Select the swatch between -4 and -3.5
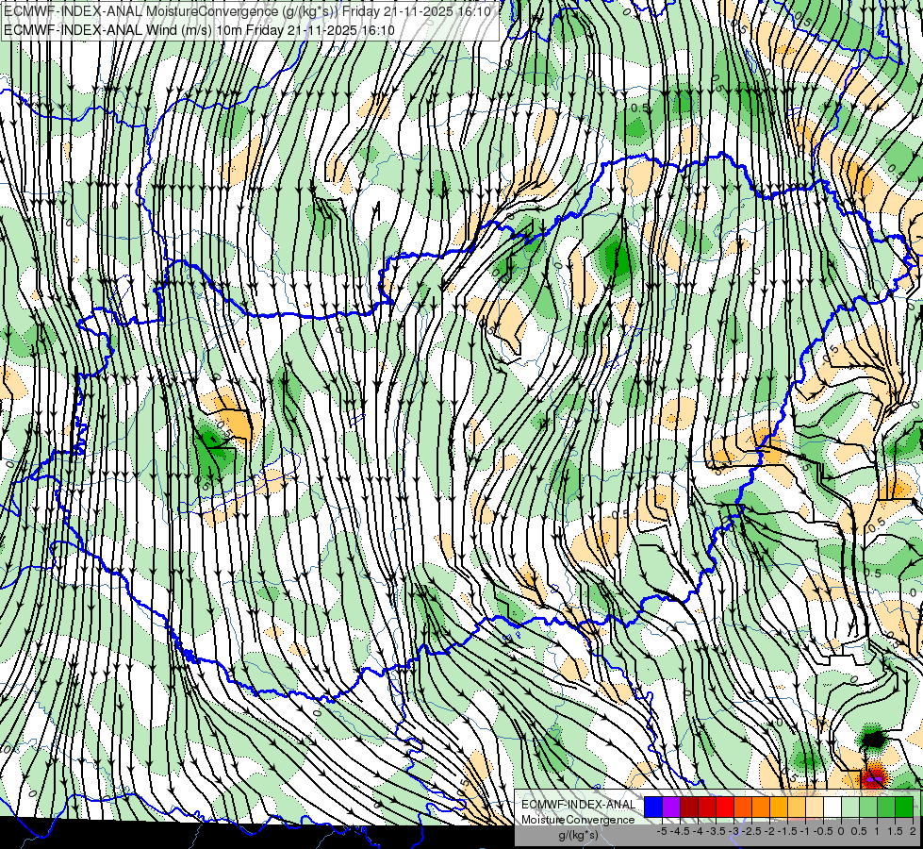 [707, 807]
